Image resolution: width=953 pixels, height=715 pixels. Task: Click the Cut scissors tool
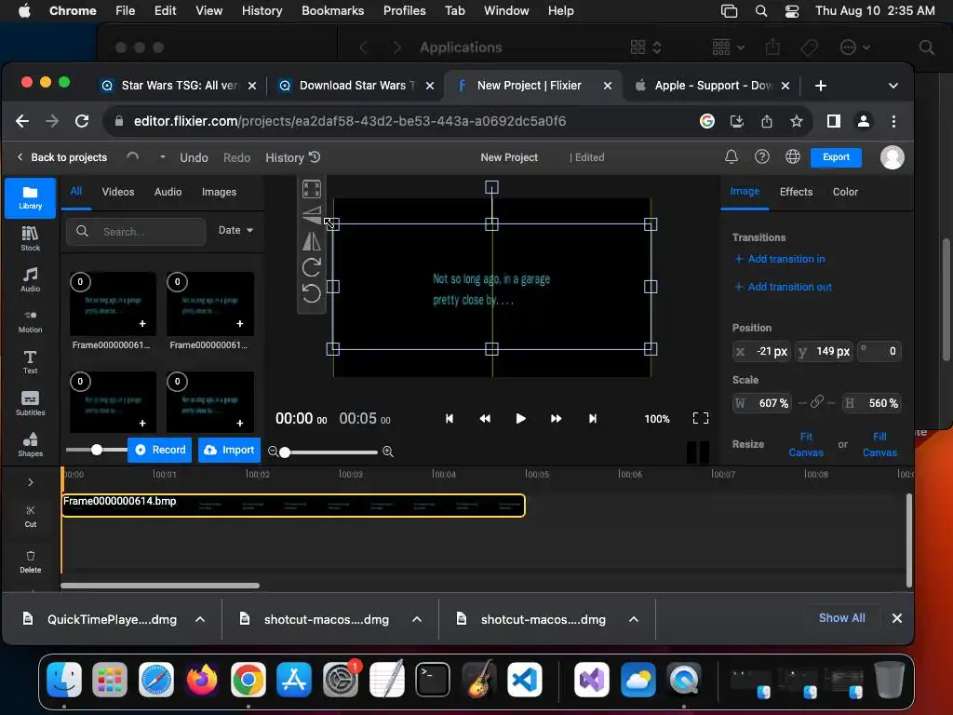[x=31, y=516]
